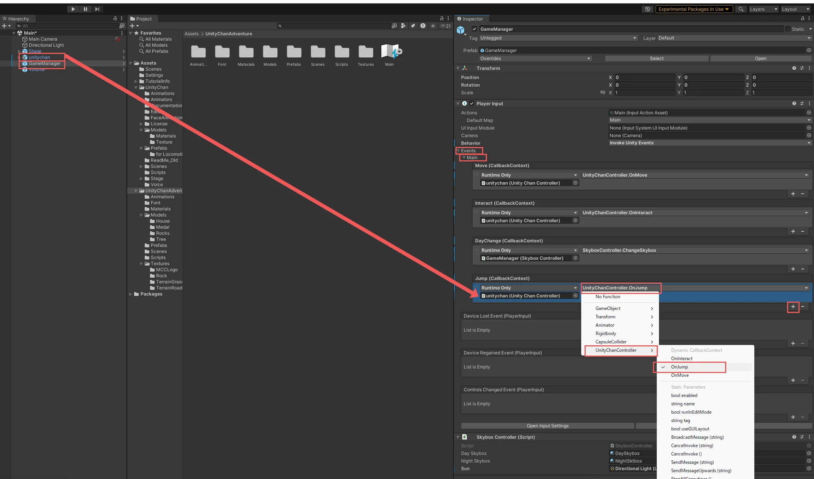
Task: Click the Play button in toolbar
Action: [x=73, y=9]
